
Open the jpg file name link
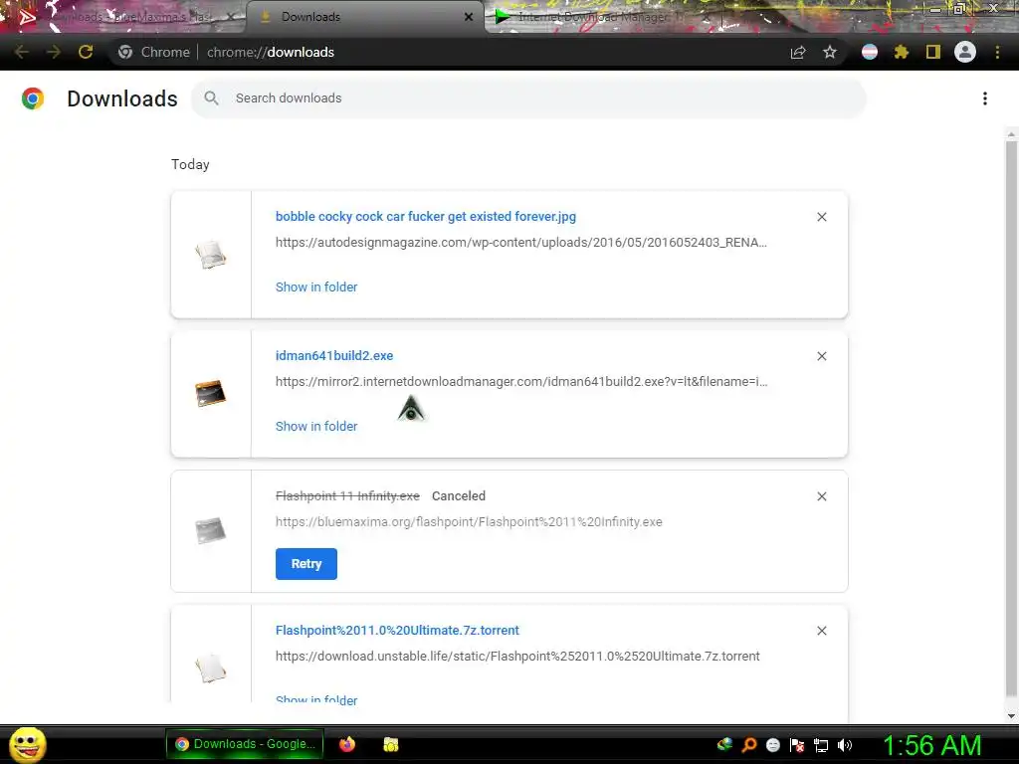pyautogui.click(x=426, y=216)
